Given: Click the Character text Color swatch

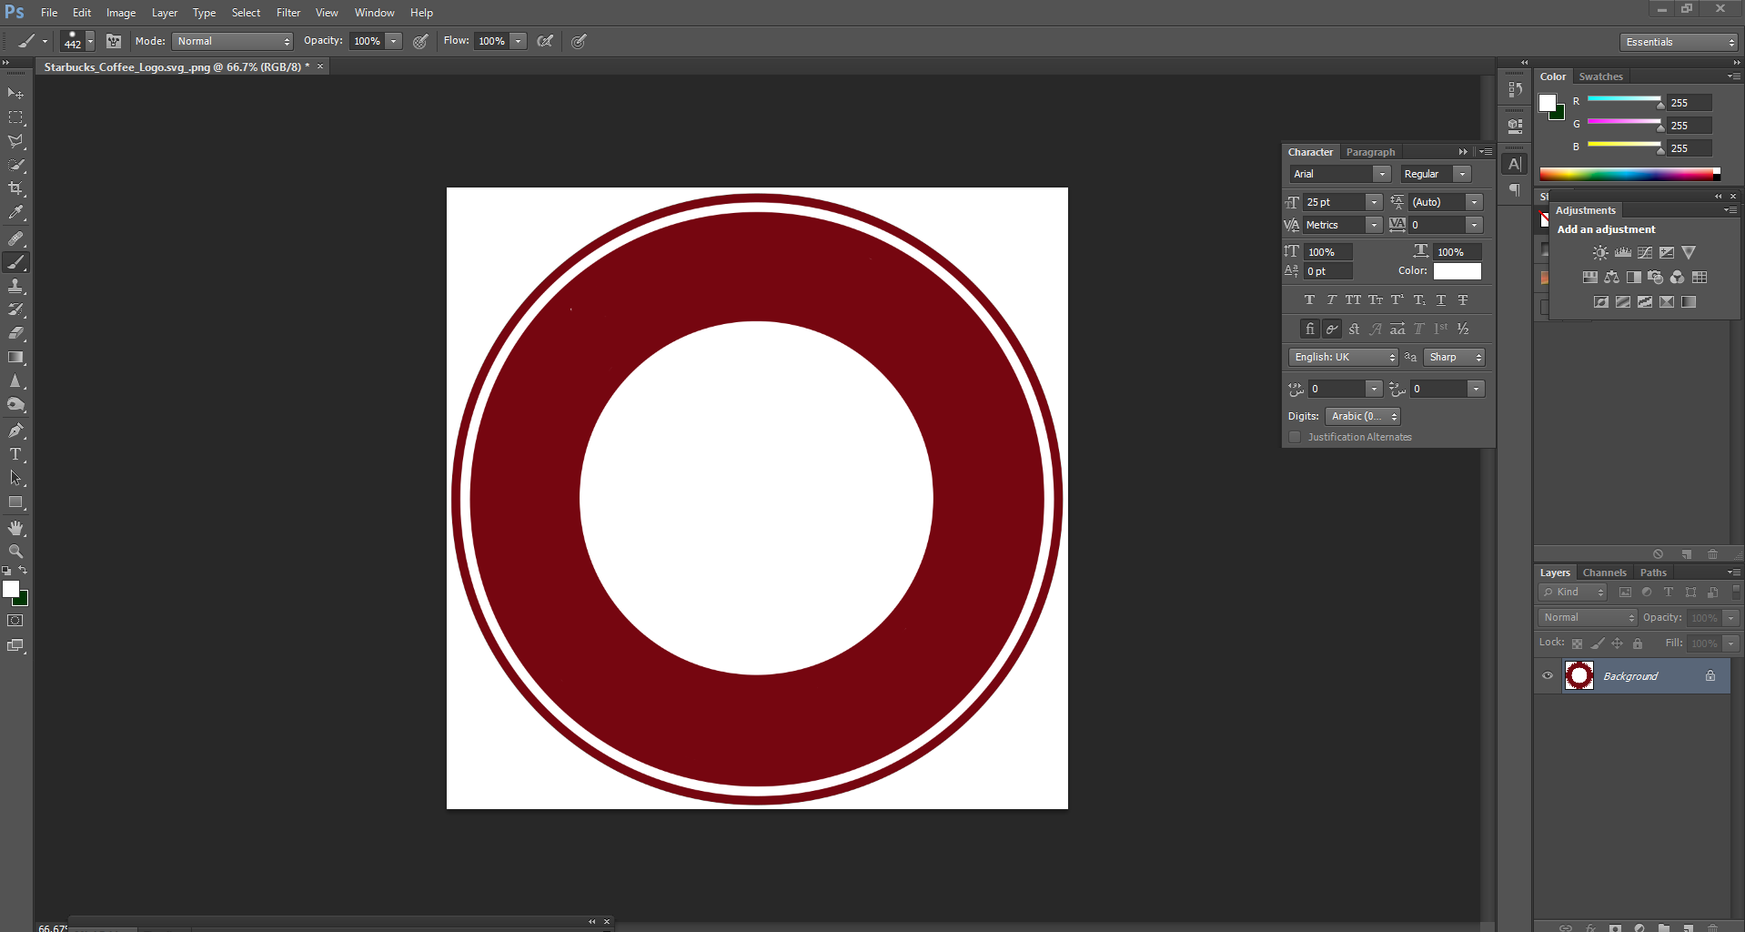Looking at the screenshot, I should pos(1457,271).
